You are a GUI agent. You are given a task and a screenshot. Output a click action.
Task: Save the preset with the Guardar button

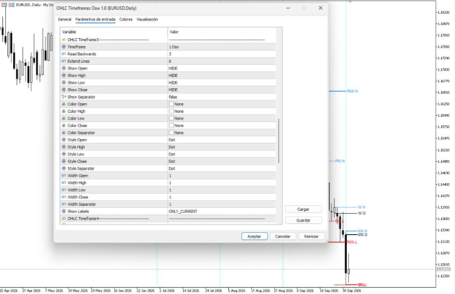[x=303, y=220]
